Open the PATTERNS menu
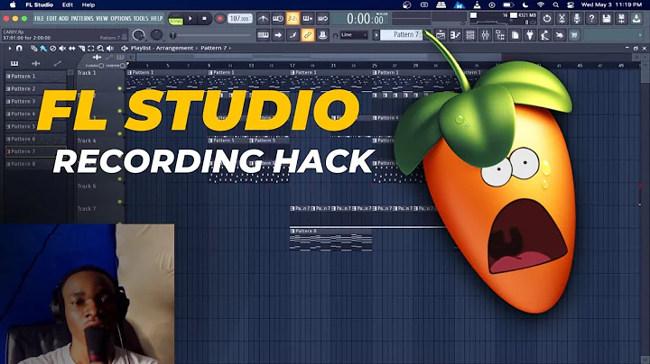650x364 pixels. coord(82,19)
